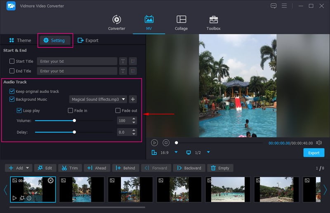The height and width of the screenshot is (213, 330).
Task: Expand the 16:9 aspect ratio dropdown
Action: [176, 152]
